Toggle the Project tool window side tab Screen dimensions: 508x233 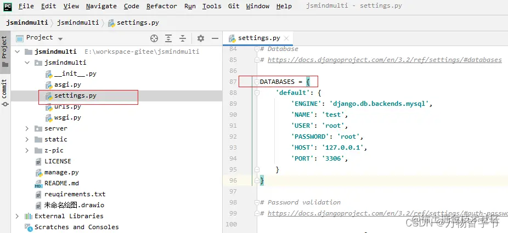[5, 52]
